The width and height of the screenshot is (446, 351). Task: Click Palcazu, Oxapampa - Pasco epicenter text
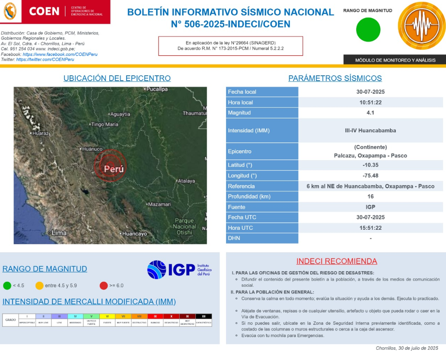[370, 156]
